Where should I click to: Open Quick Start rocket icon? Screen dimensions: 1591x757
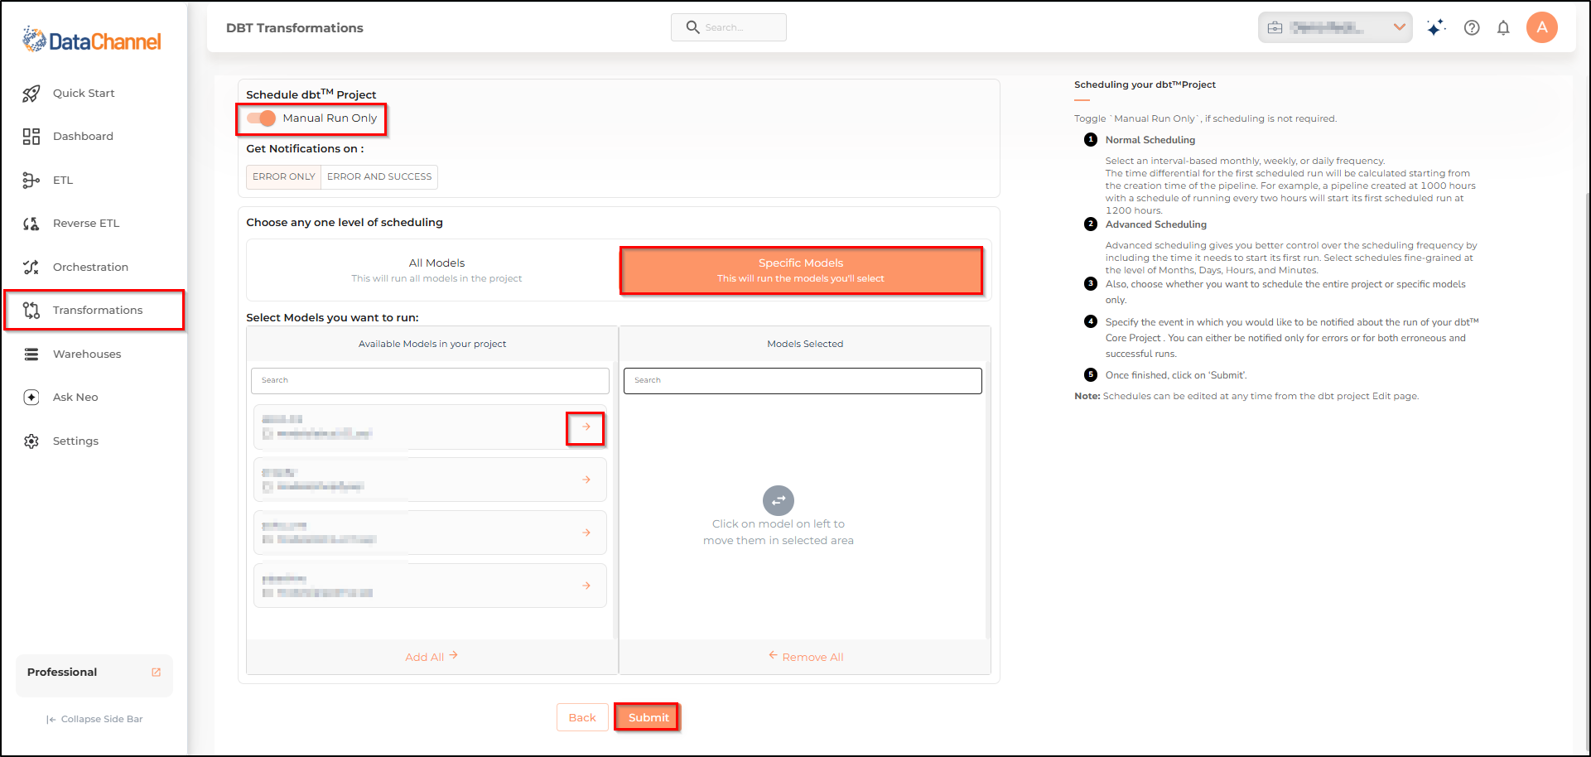31,94
